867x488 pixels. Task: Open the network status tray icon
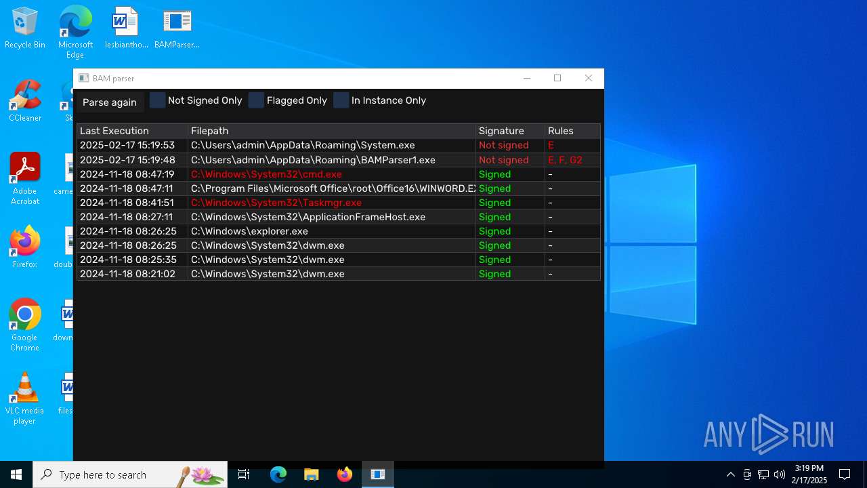coord(763,474)
